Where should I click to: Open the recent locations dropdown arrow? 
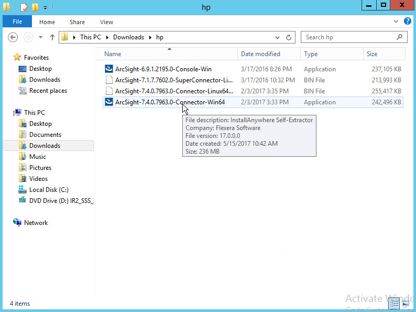point(40,37)
